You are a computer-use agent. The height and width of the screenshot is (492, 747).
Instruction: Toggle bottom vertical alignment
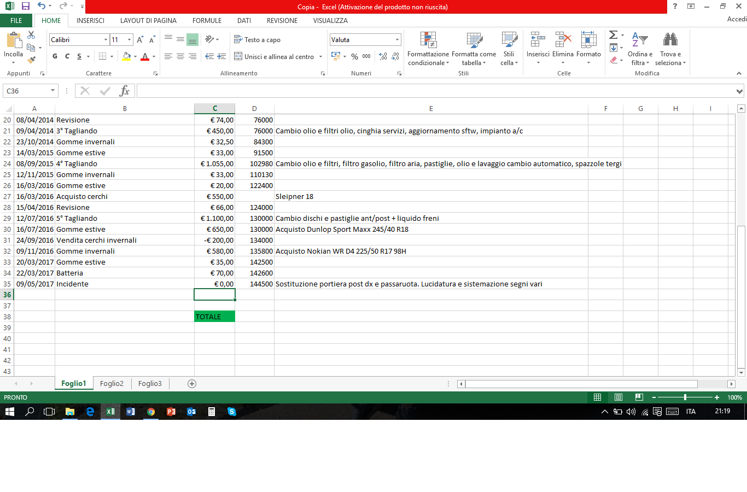(x=192, y=39)
